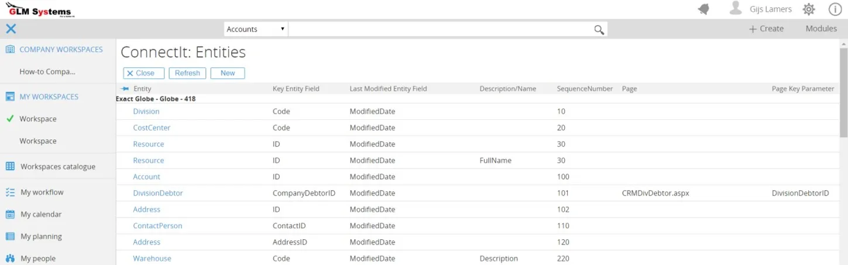Close the sidebar with the blue X icon
This screenshot has height=265, width=848.
tap(11, 29)
